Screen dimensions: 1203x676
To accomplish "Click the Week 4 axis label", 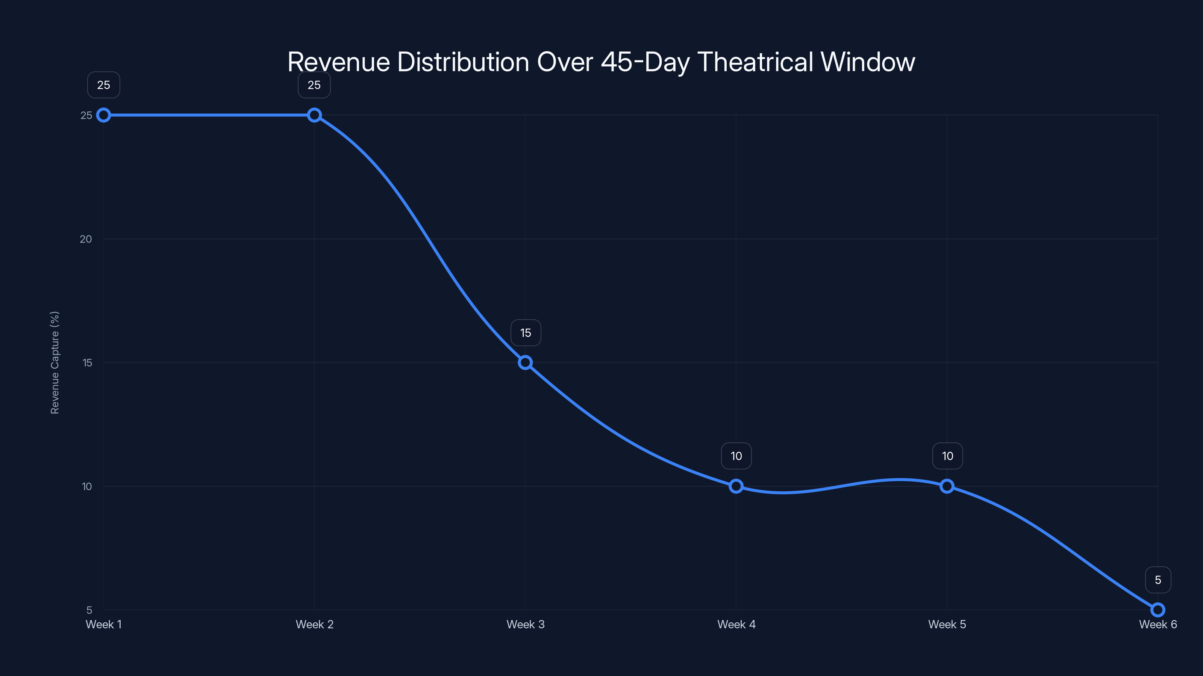I will (x=736, y=624).
